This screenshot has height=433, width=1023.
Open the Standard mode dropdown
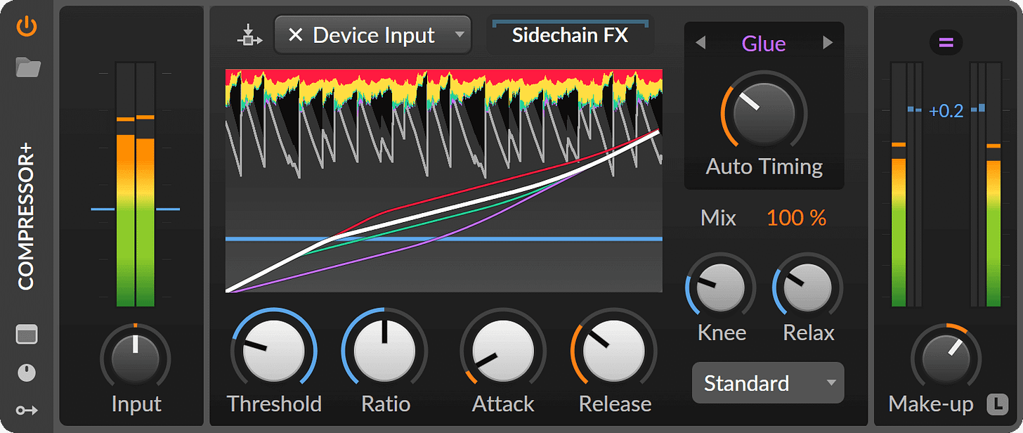[768, 383]
